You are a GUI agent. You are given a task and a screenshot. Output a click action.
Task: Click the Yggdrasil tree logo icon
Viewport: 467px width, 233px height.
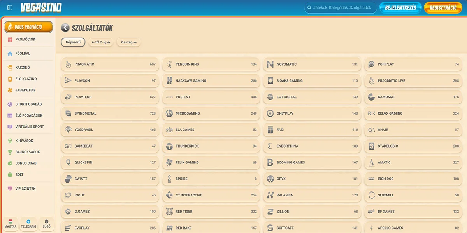point(68,130)
